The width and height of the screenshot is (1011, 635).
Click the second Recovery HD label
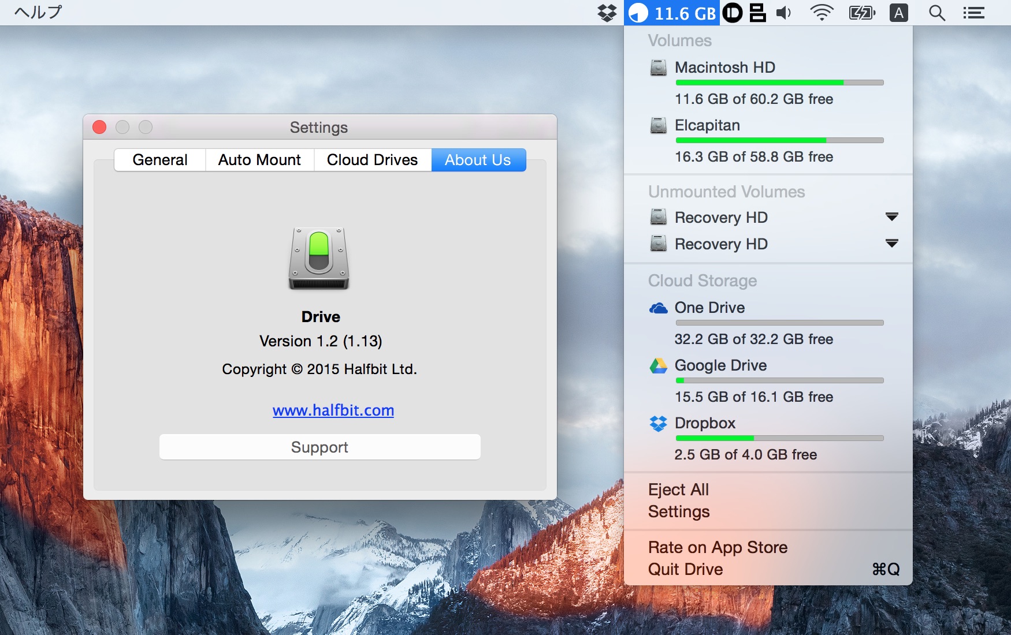[x=721, y=244]
